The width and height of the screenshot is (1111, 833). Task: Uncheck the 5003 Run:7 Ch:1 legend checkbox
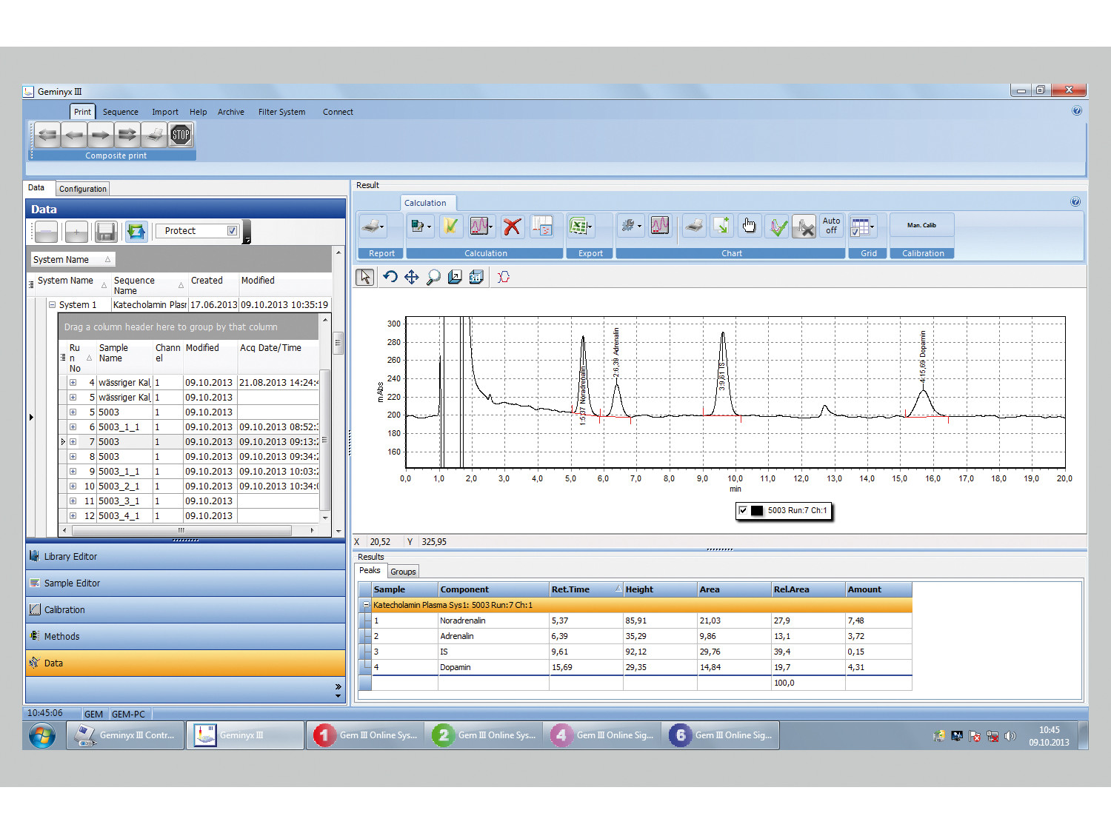click(x=743, y=510)
